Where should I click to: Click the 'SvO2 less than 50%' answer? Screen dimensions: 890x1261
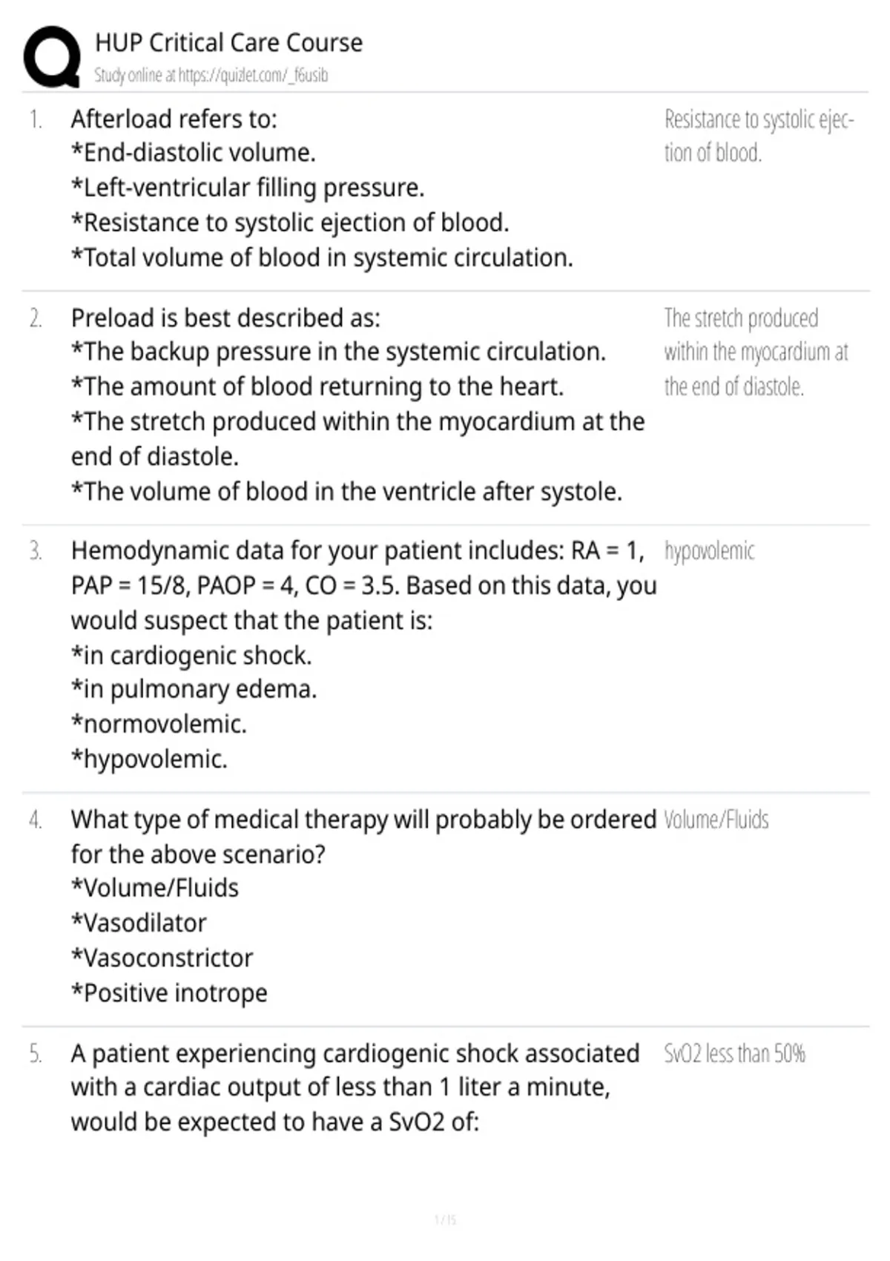pyautogui.click(x=734, y=1054)
